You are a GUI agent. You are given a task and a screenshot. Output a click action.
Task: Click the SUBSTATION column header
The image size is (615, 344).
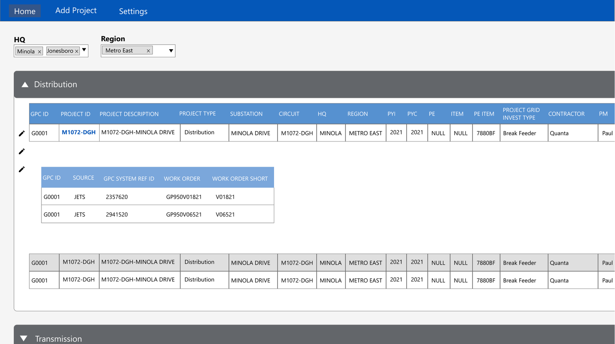[246, 114]
